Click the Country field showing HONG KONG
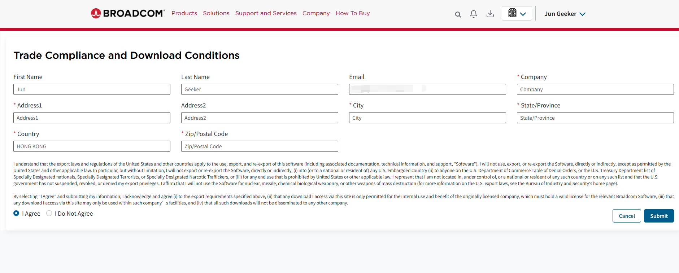This screenshot has height=273, width=679. coord(92,146)
